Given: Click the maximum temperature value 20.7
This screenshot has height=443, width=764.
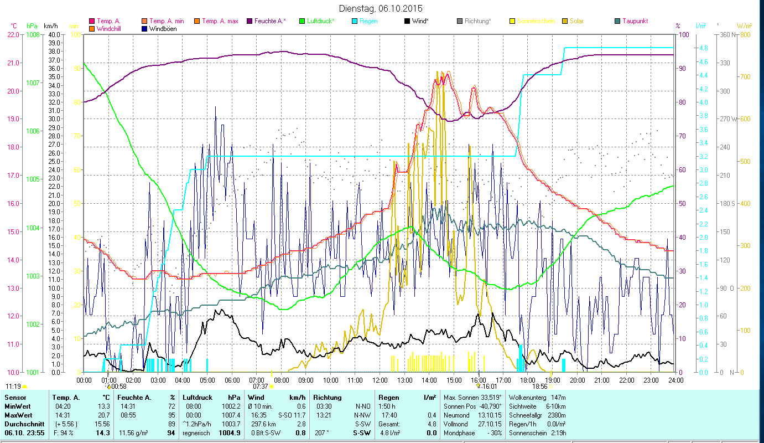Looking at the screenshot, I should point(104,415).
